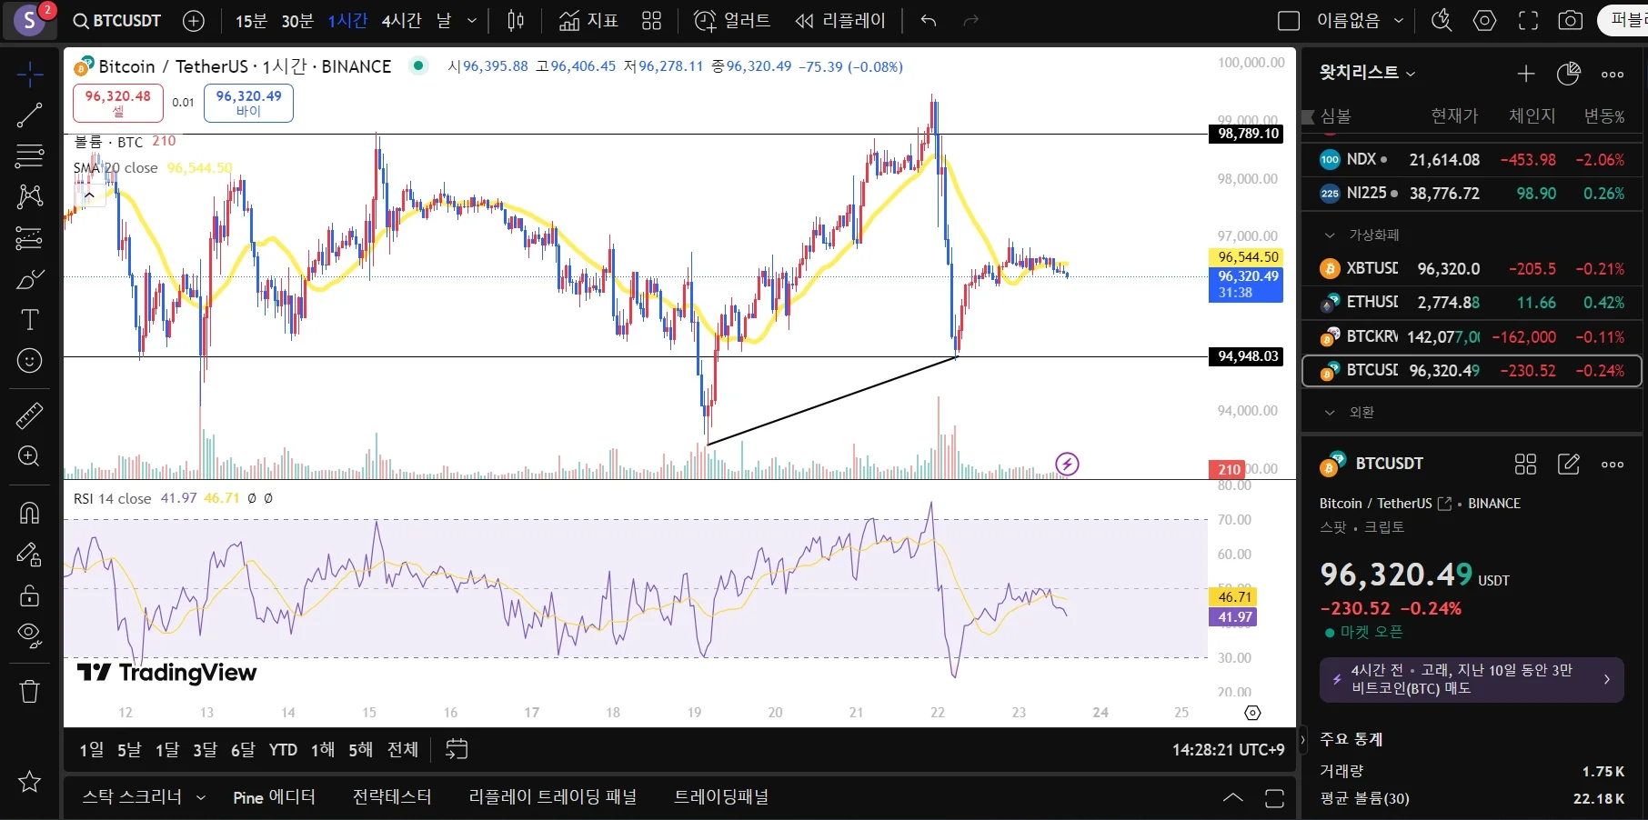
Task: Toggle stay in drawing mode
Action: pos(29,555)
